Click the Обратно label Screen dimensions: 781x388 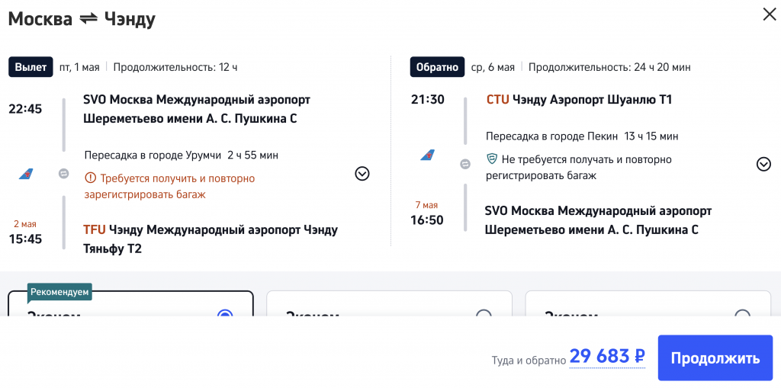[436, 67]
